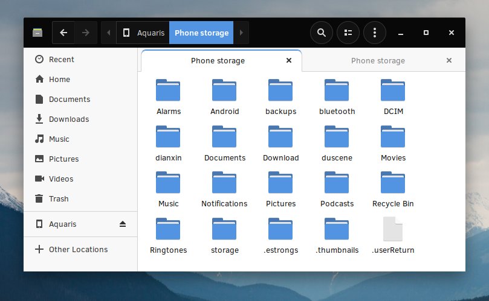This screenshot has width=489, height=301.
Task: Switch to the second Phone storage tab
Action: pos(378,61)
